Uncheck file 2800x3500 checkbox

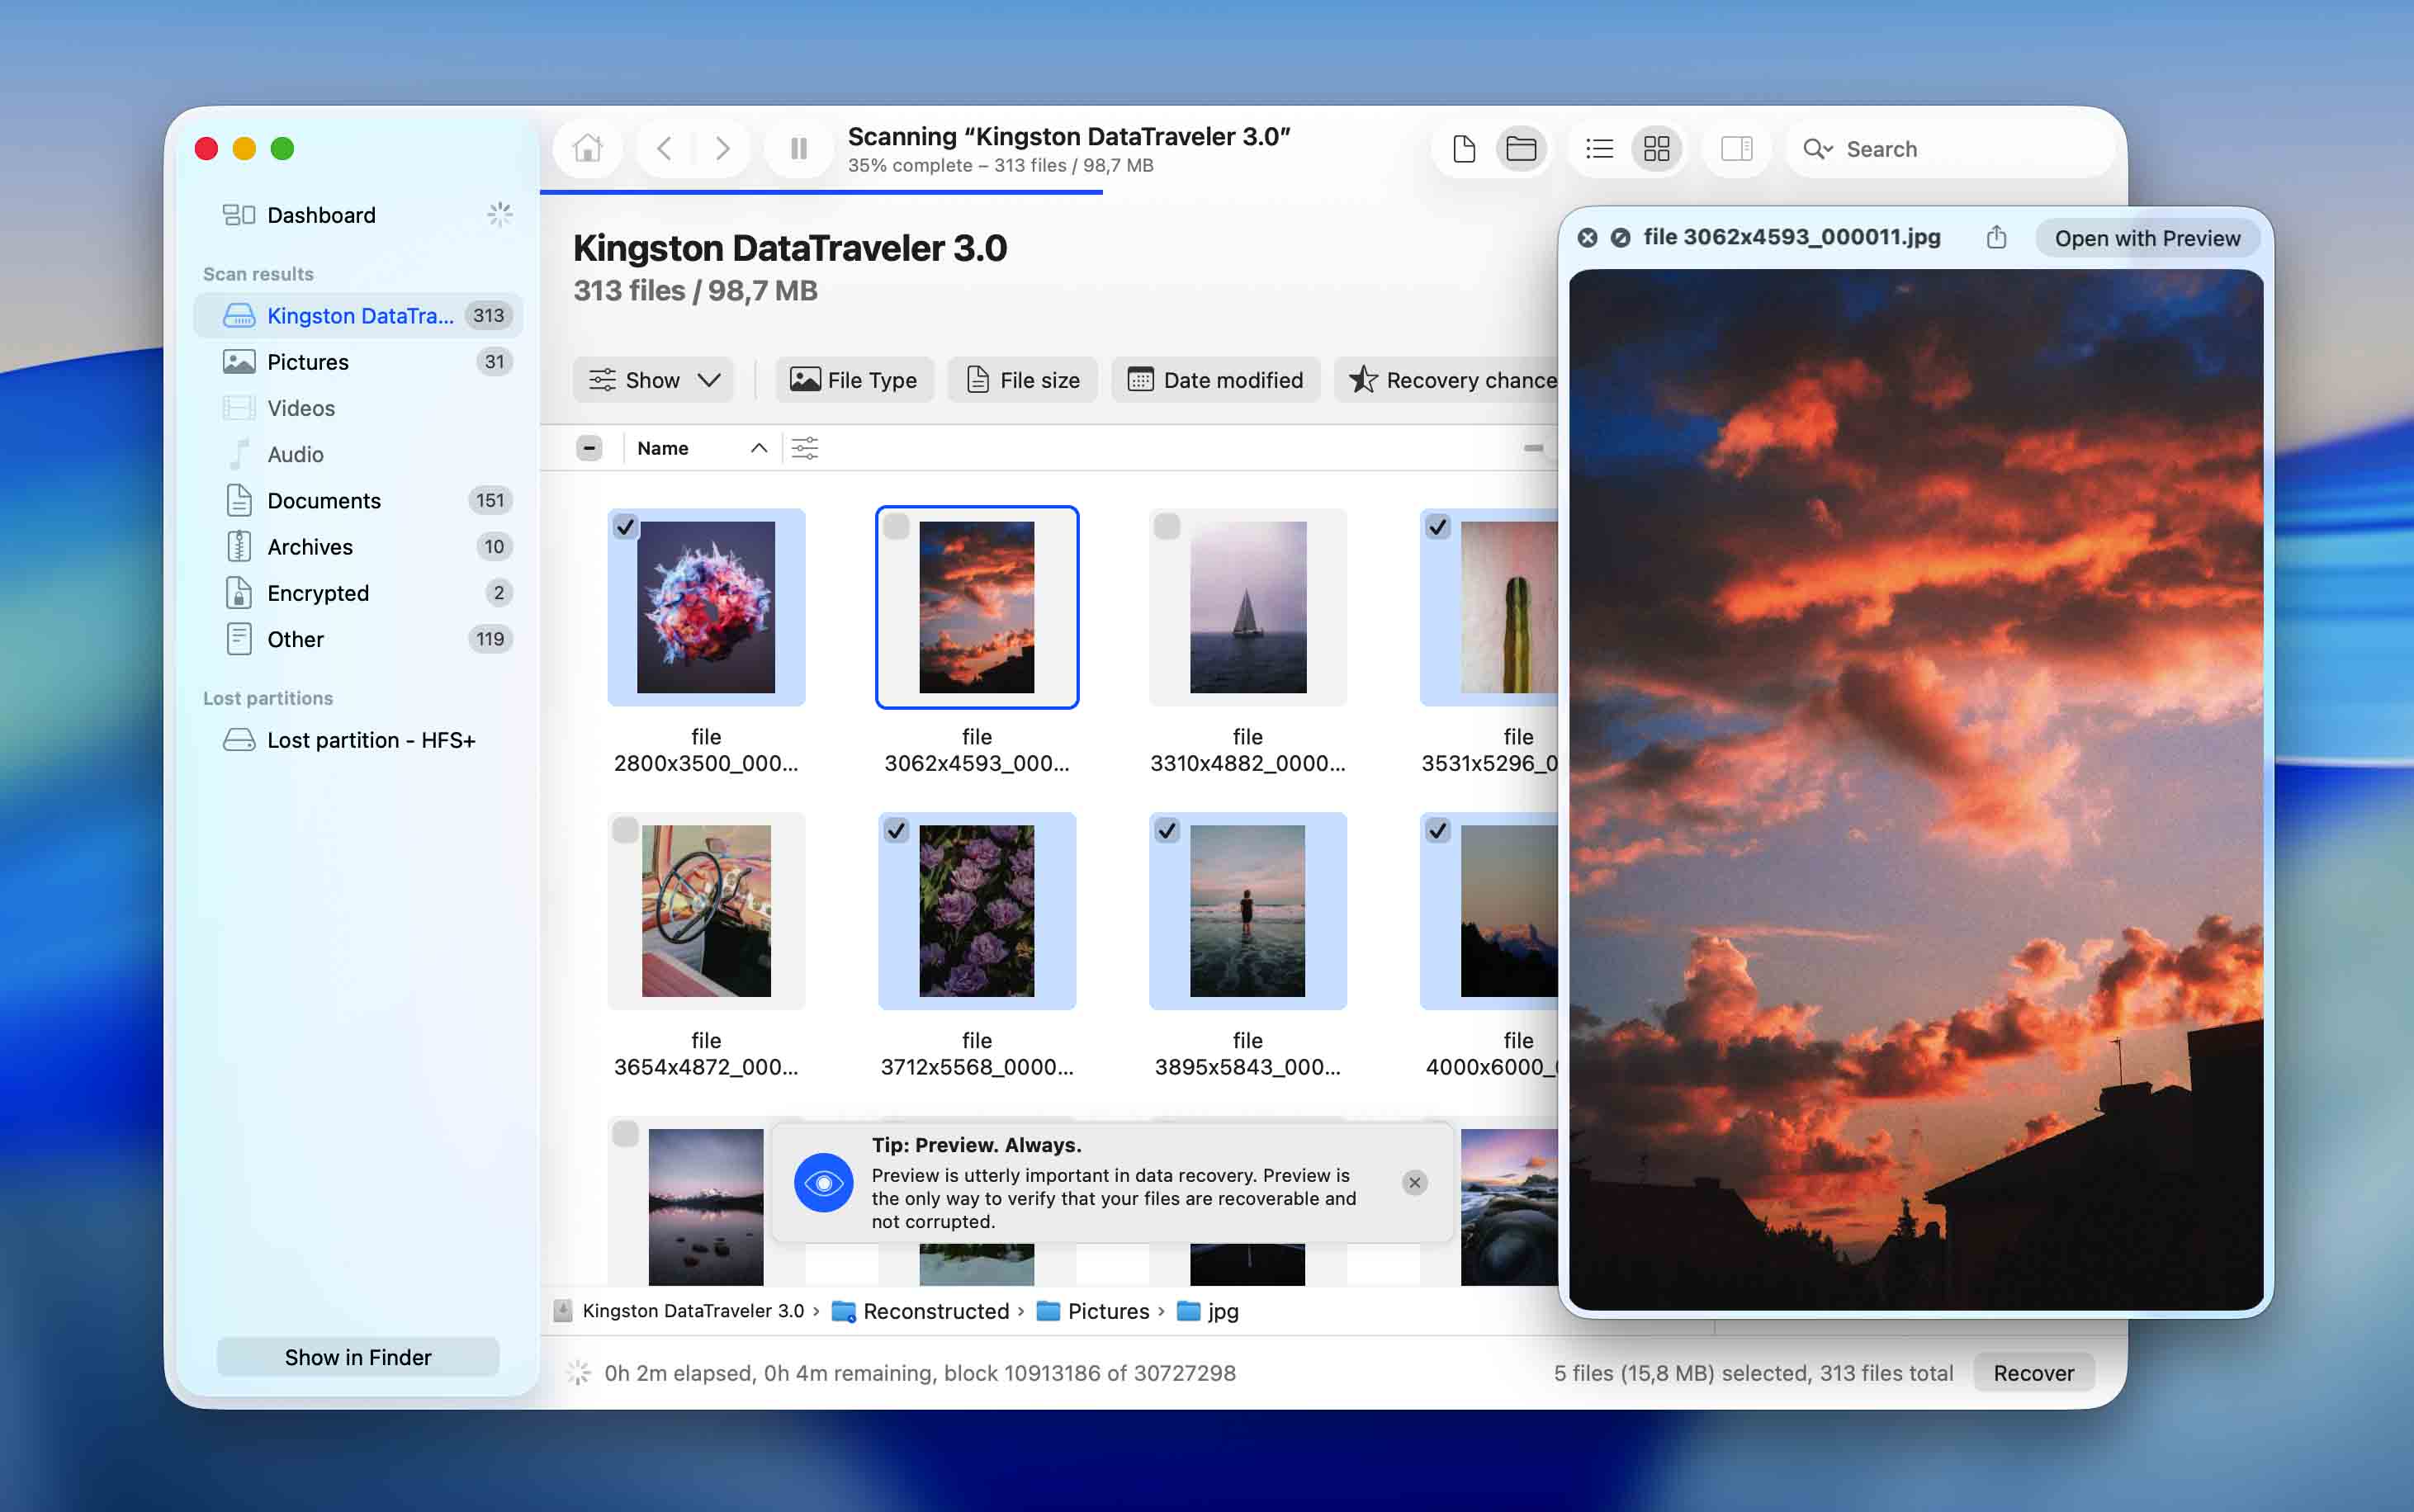(625, 526)
